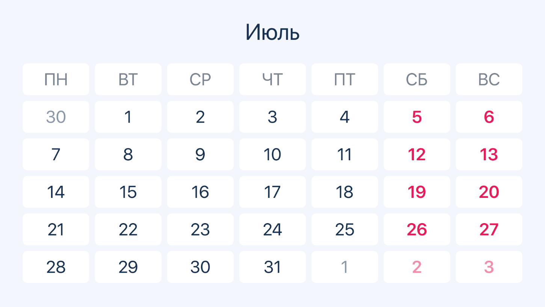Screen dimensions: 545x307
Task: Click the Июль month title
Action: coord(272,32)
